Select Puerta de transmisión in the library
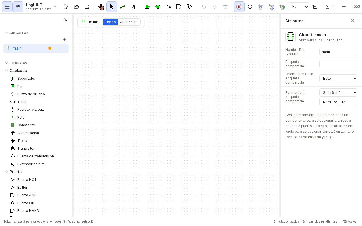Screen dimensions: 362x226 pos(35,156)
